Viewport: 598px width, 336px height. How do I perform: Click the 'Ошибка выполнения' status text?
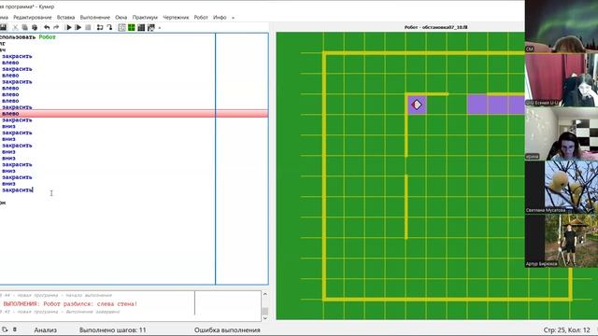(x=227, y=329)
